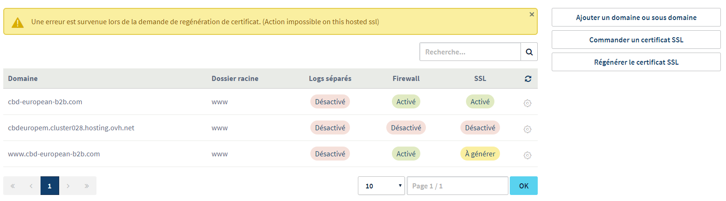Screen dimensions: 726x201
Task: Dismiss the certificate error alert
Action: [532, 14]
